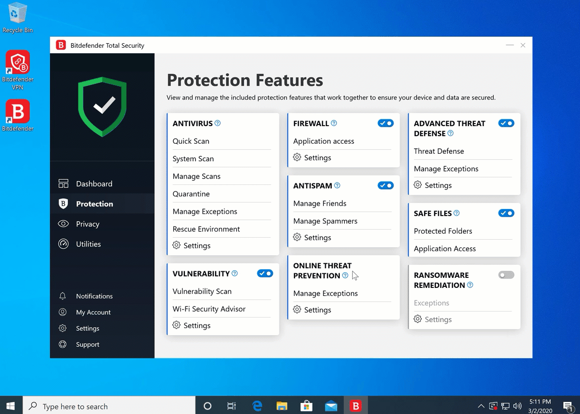580x414 pixels.
Task: Click the Bitdefender logo in title bar
Action: click(x=61, y=45)
